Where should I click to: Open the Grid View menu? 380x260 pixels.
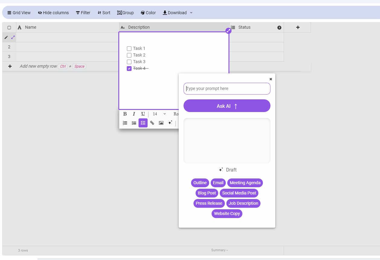19,13
